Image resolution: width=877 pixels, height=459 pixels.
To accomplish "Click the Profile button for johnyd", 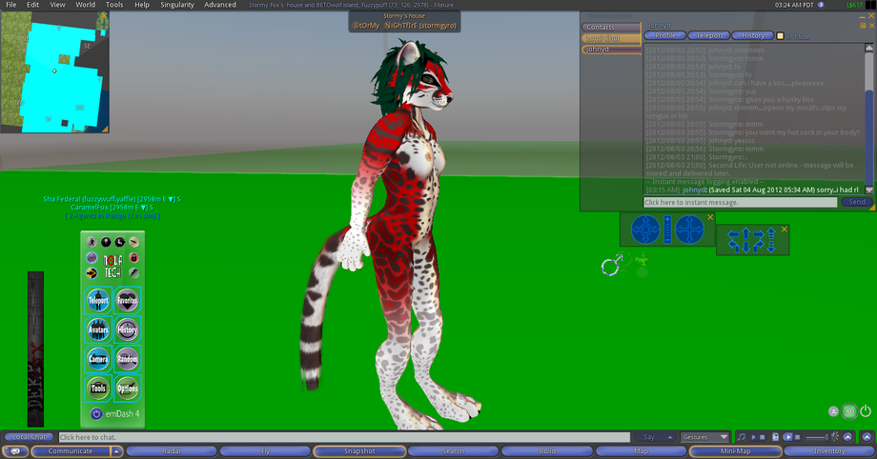I will coord(665,35).
